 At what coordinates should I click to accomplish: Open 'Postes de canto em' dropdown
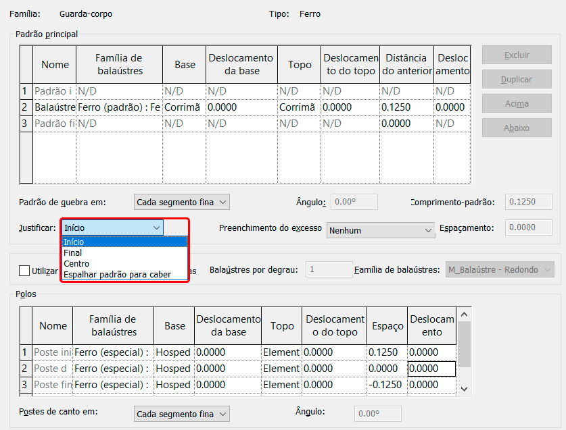click(182, 414)
